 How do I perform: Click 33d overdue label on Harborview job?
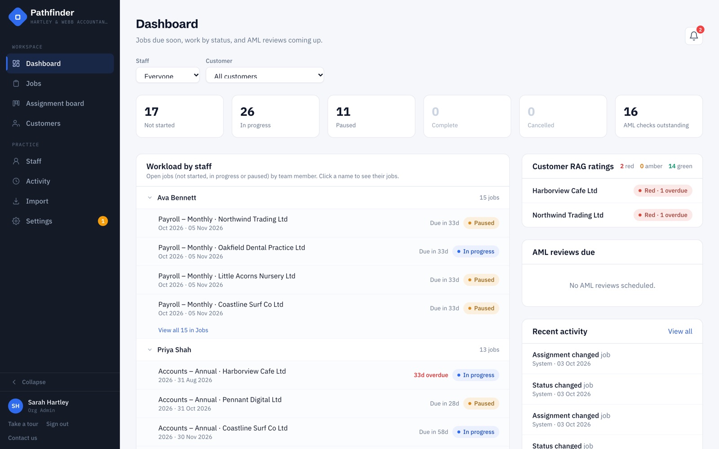[431, 375]
